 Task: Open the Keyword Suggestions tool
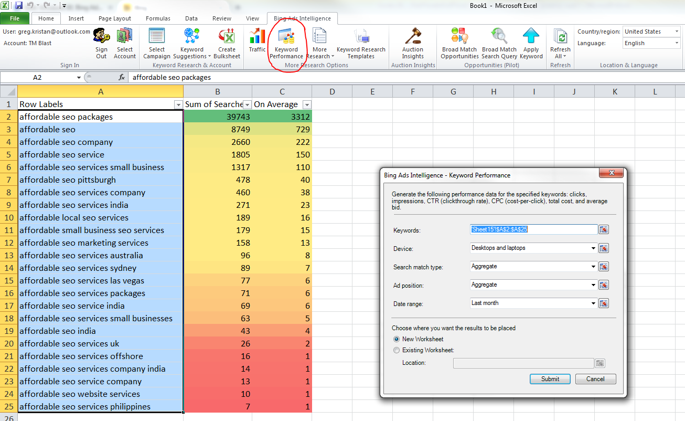pyautogui.click(x=191, y=44)
